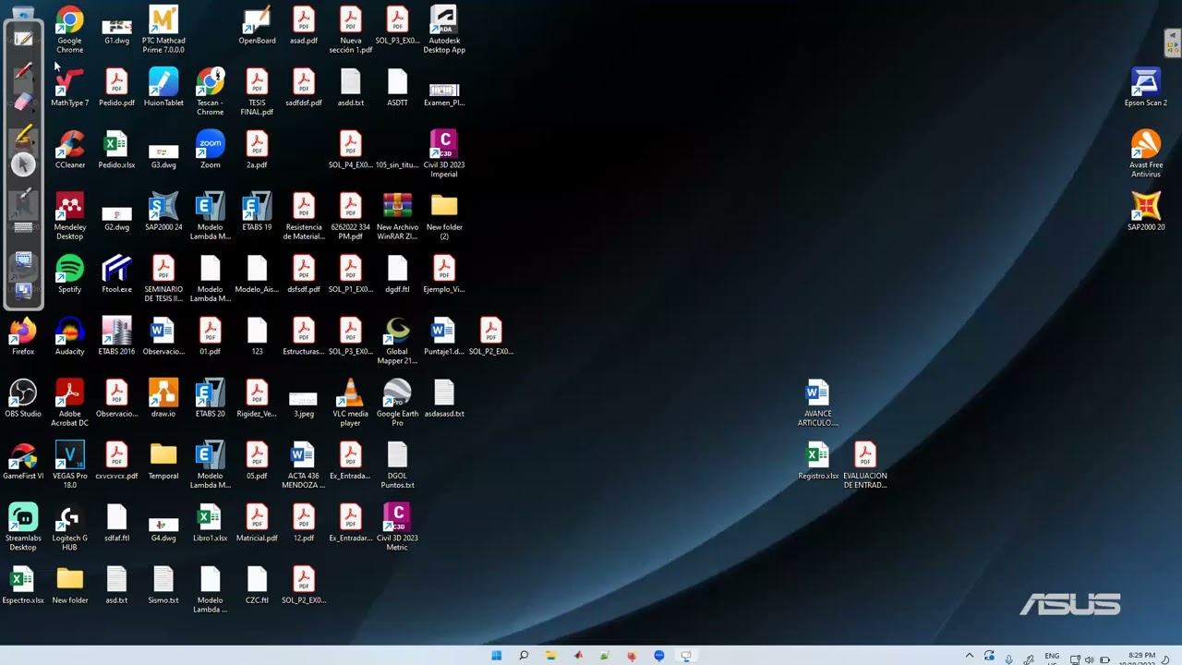Open the Windows Start menu
The height and width of the screenshot is (665, 1182).
click(x=497, y=656)
